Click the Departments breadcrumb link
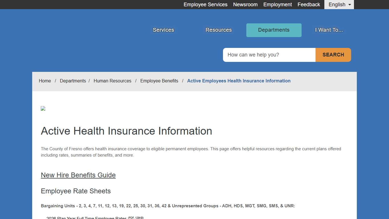Viewport: 389px width, 219px height. [73, 81]
